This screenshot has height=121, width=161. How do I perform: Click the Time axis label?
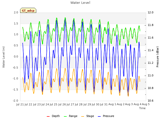[x=142, y=108]
